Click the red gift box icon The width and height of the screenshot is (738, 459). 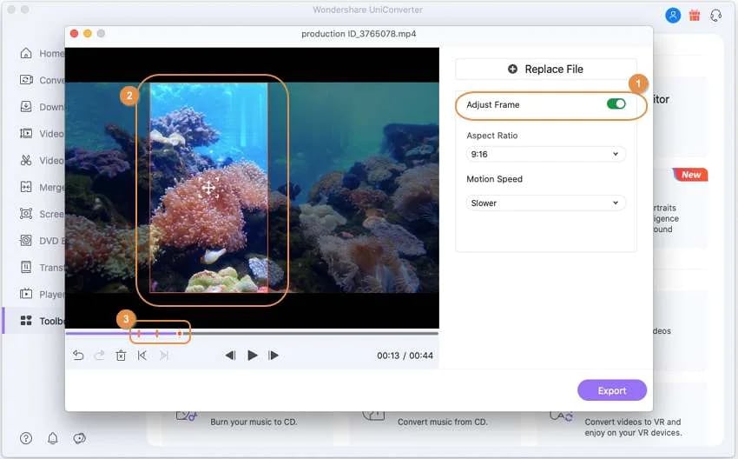pyautogui.click(x=695, y=16)
